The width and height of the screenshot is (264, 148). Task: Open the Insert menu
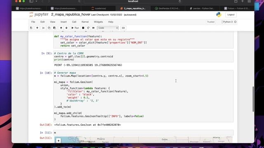tap(64, 22)
